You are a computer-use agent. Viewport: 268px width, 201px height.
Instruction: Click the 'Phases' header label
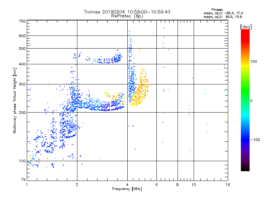click(x=217, y=10)
